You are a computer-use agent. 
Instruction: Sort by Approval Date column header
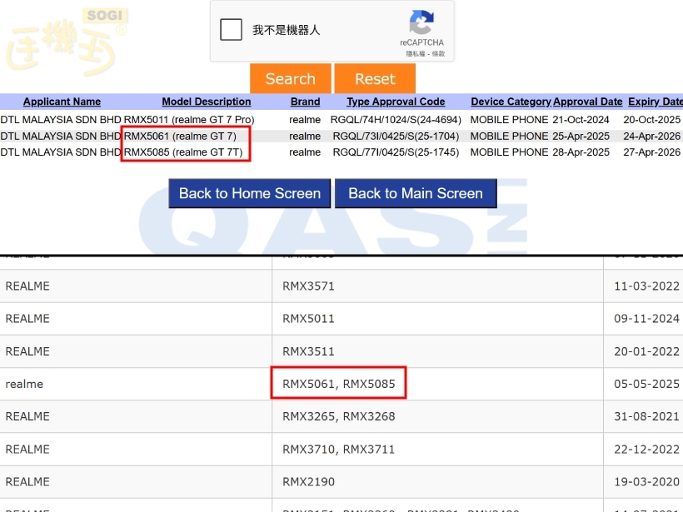click(x=587, y=102)
